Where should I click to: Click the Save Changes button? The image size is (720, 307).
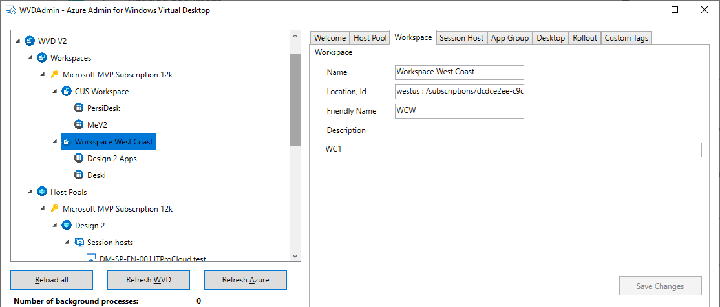(x=660, y=286)
